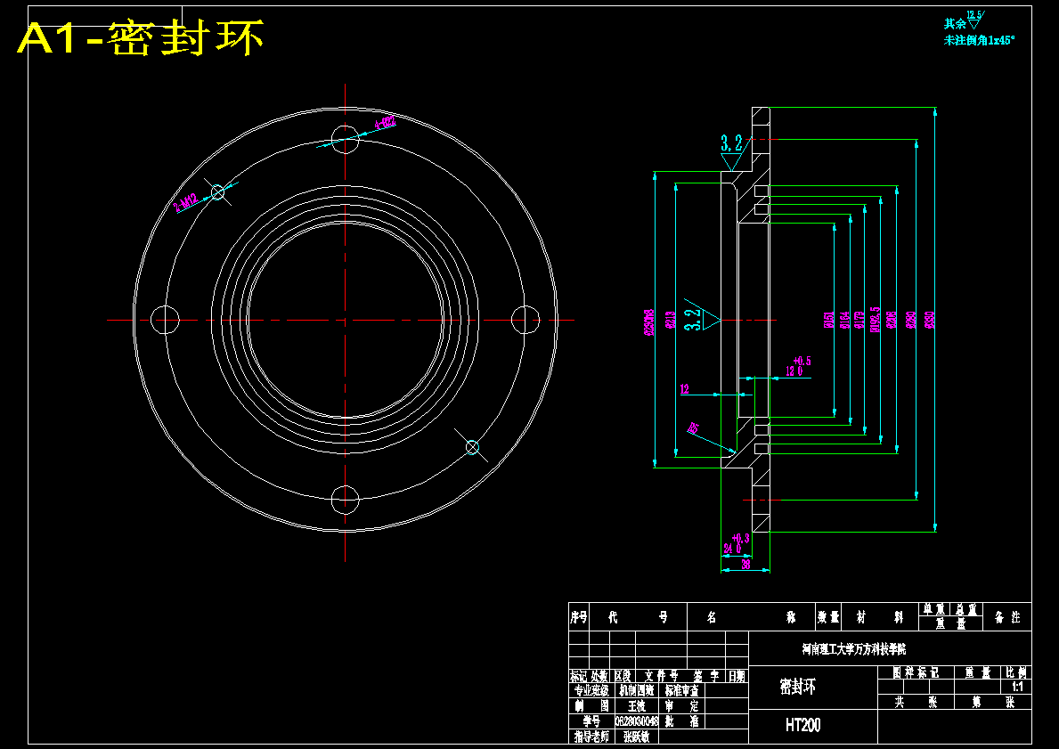This screenshot has width=1059, height=749.
Task: Click the '数量' column header
Action: click(x=828, y=616)
